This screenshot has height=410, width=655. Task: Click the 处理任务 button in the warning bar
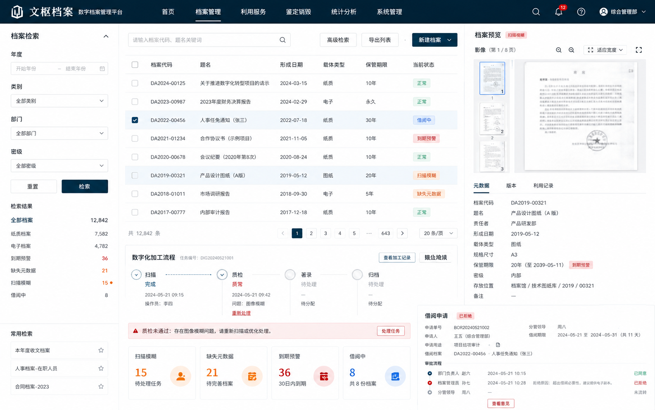pyautogui.click(x=391, y=331)
